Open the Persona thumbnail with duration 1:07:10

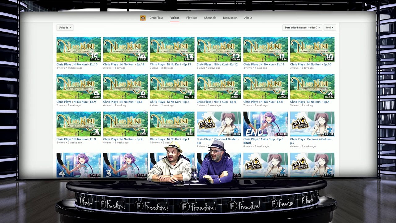click(x=312, y=165)
